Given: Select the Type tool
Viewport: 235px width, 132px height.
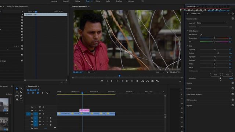Looking at the screenshot, I should tap(21, 99).
